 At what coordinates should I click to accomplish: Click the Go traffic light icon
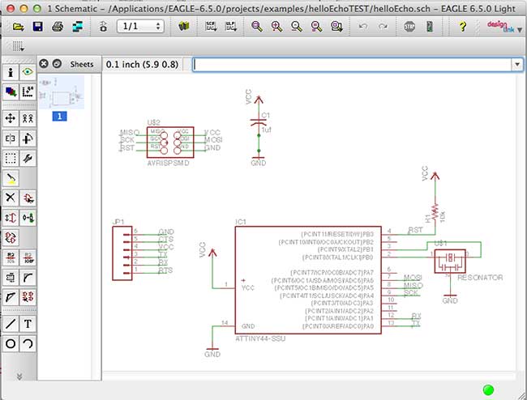click(430, 27)
